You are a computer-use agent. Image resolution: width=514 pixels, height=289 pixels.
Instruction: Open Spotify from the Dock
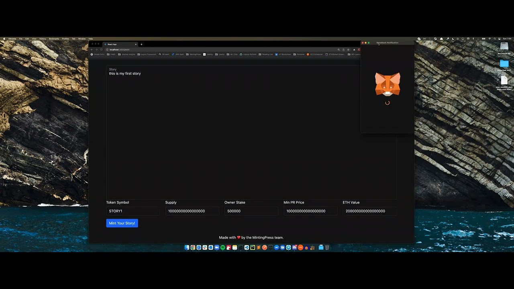[223, 248]
